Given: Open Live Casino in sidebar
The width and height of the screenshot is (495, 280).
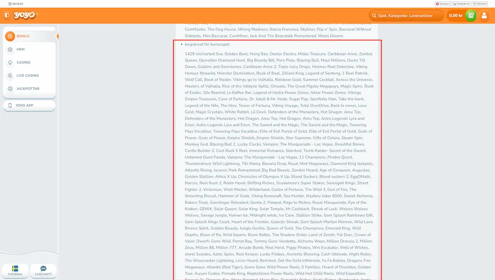Looking at the screenshot, I should click(29, 76).
